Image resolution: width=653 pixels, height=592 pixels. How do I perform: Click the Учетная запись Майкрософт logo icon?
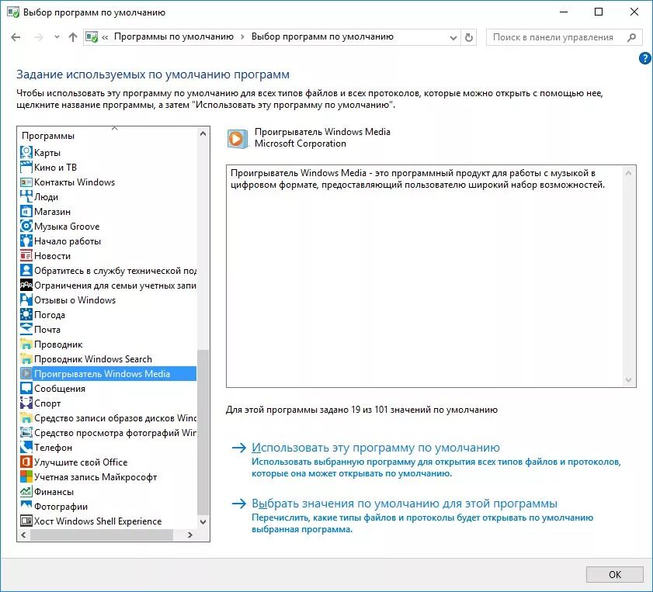pyautogui.click(x=26, y=476)
